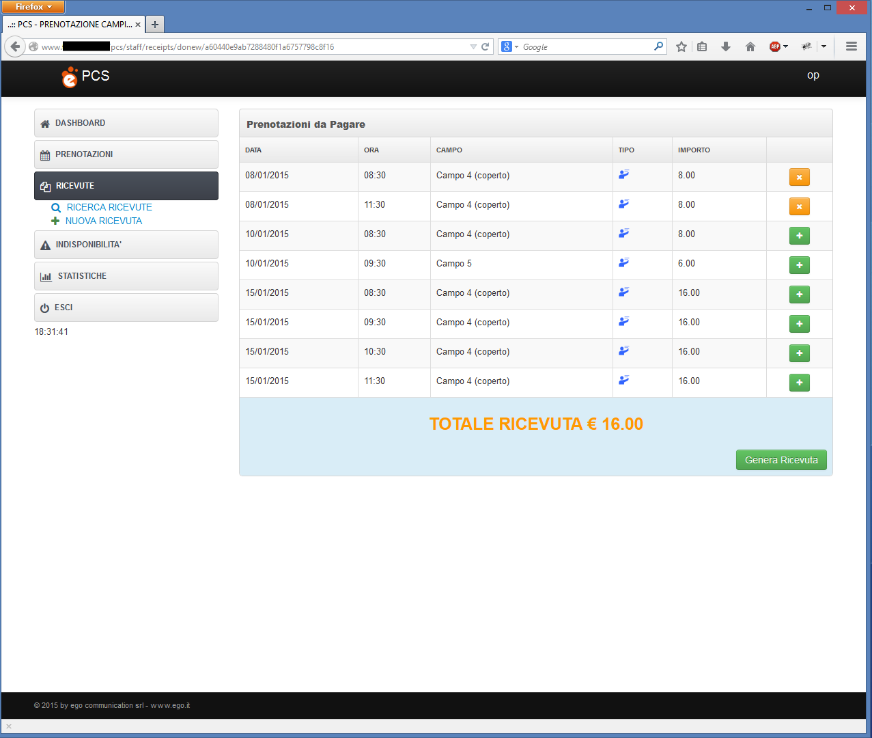Select the Ricevute menu item

126,186
